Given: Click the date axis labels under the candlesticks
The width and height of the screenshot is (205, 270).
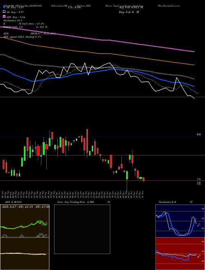Looking at the screenshot, I should [73, 194].
